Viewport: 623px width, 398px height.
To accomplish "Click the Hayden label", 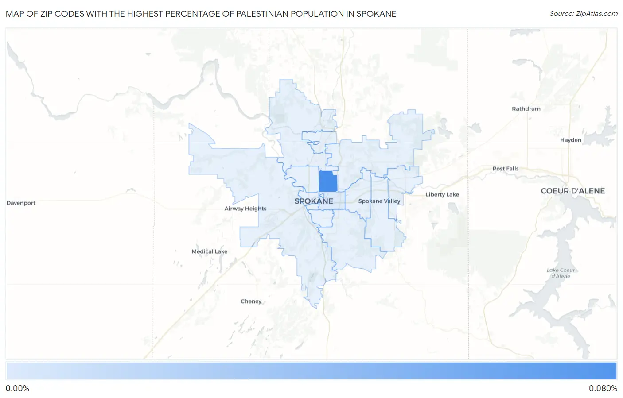I will click(571, 140).
